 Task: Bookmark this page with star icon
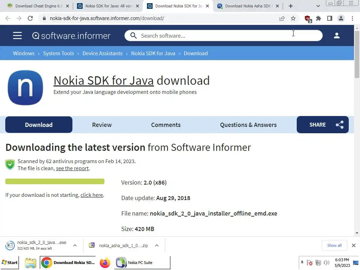click(293, 18)
